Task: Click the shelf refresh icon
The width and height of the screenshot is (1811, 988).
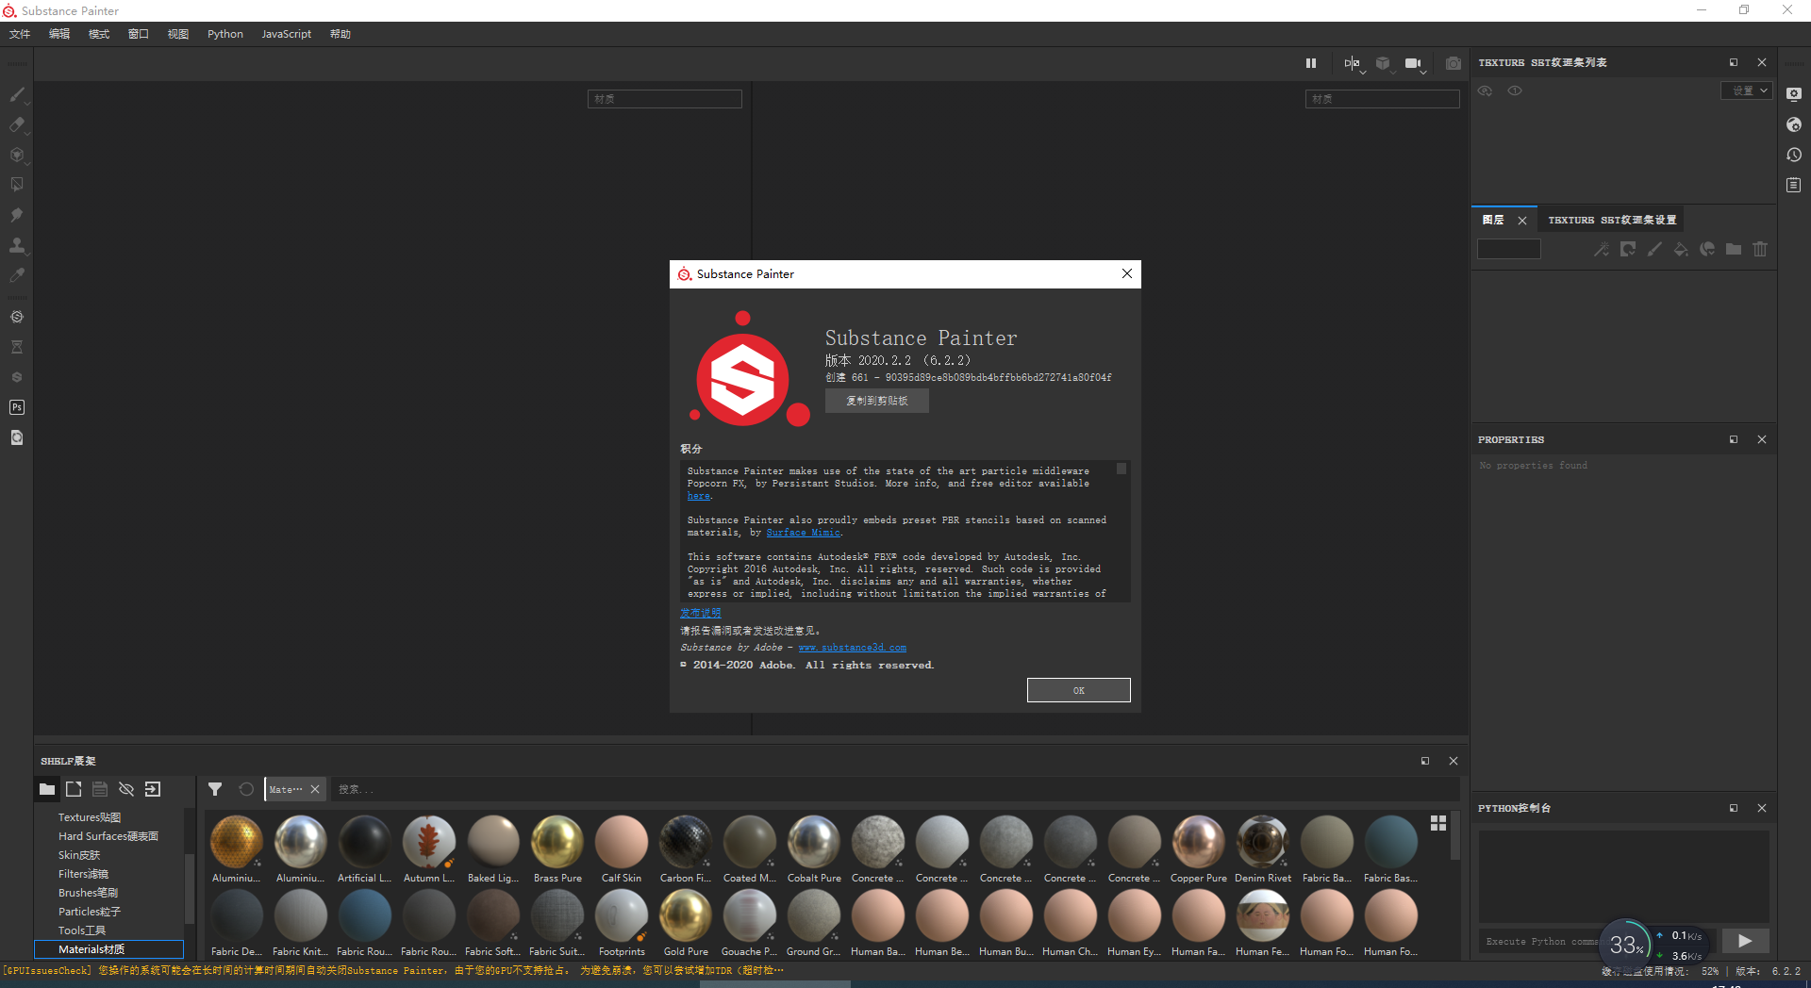Action: click(246, 789)
